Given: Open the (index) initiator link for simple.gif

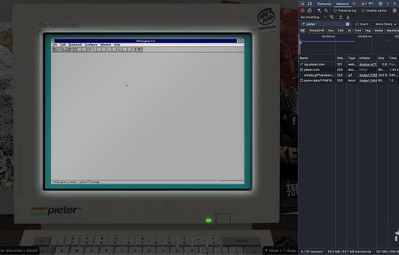Looking at the screenshot, I should pyautogui.click(x=368, y=75).
